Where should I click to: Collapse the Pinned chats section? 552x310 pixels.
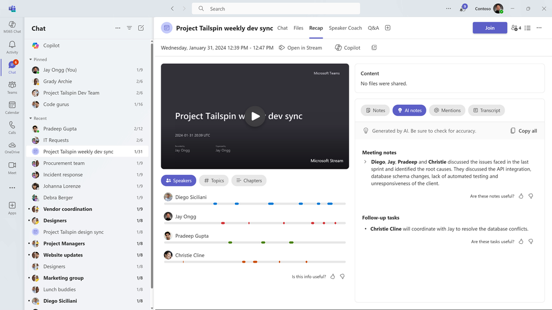pyautogui.click(x=30, y=60)
